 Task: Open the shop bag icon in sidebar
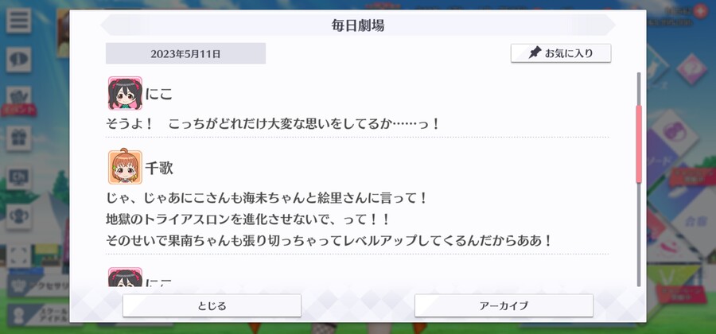pos(19,99)
